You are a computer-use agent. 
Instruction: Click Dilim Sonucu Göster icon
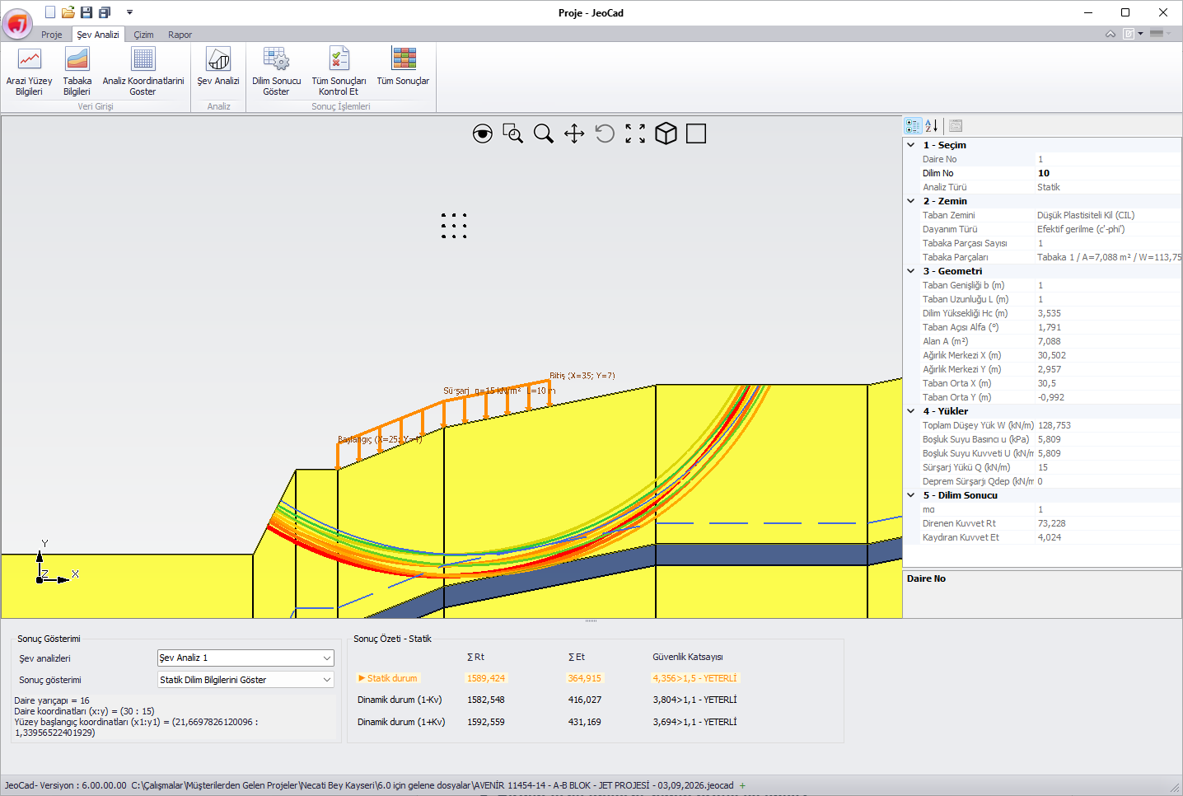(276, 72)
